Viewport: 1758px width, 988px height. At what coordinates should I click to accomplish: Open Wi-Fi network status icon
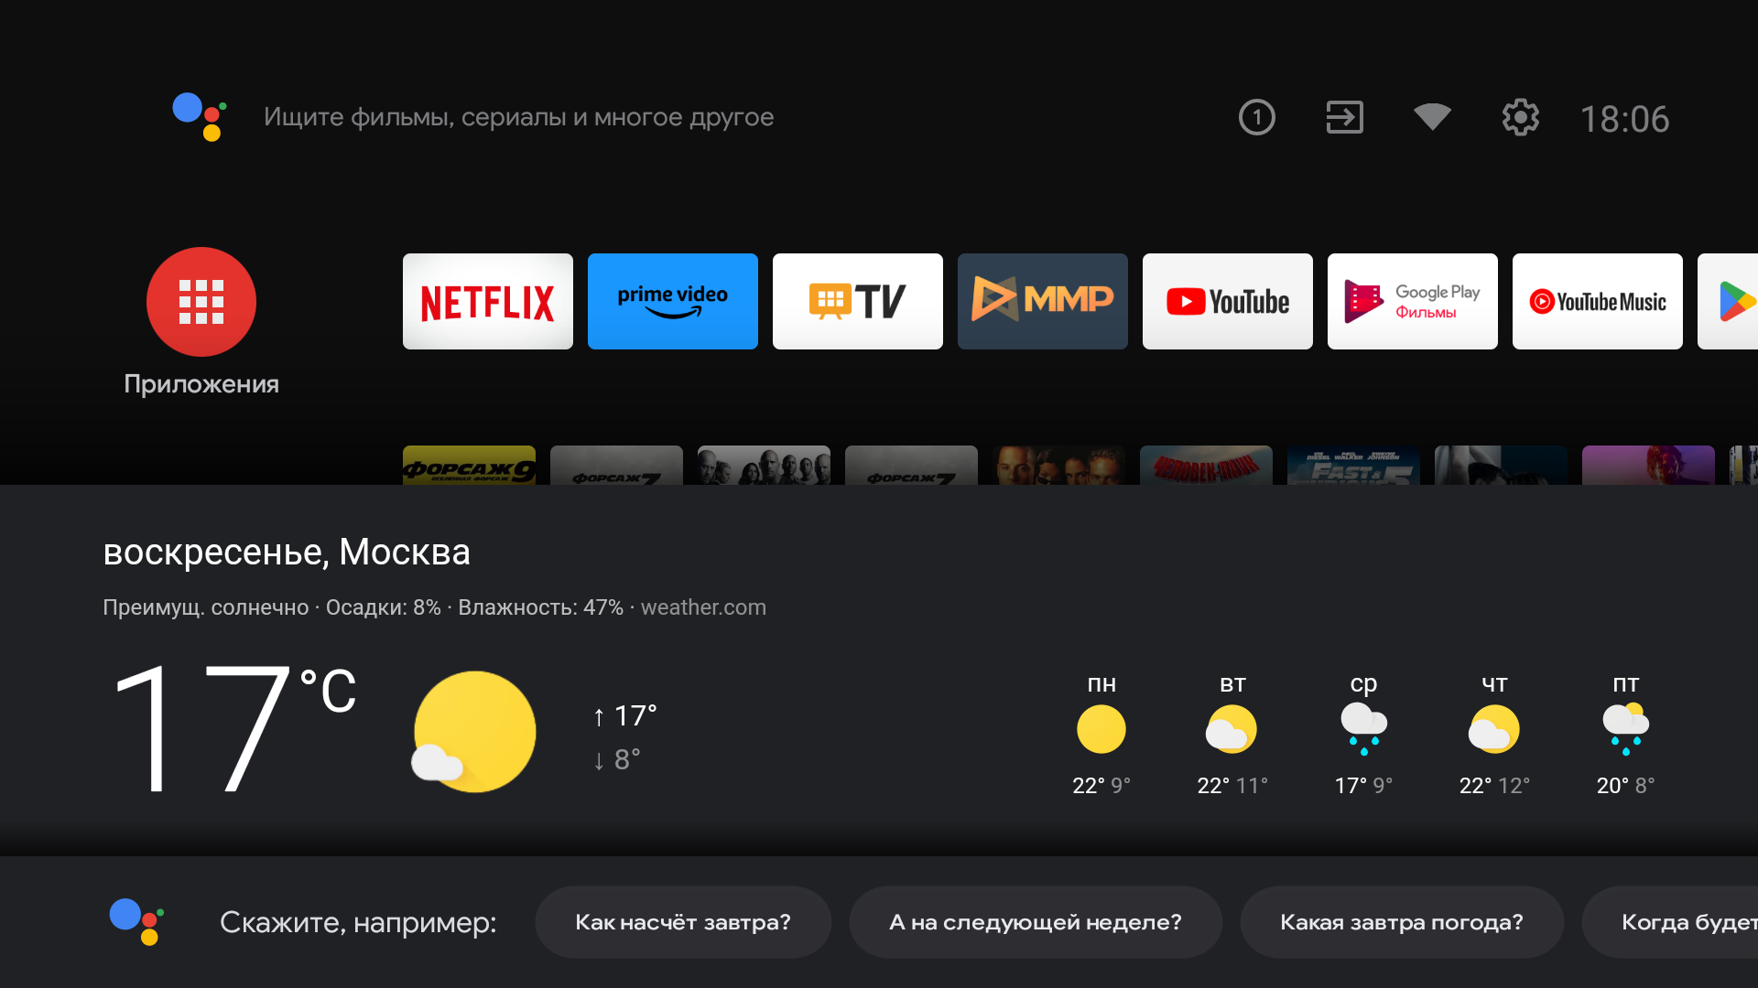pyautogui.click(x=1432, y=117)
